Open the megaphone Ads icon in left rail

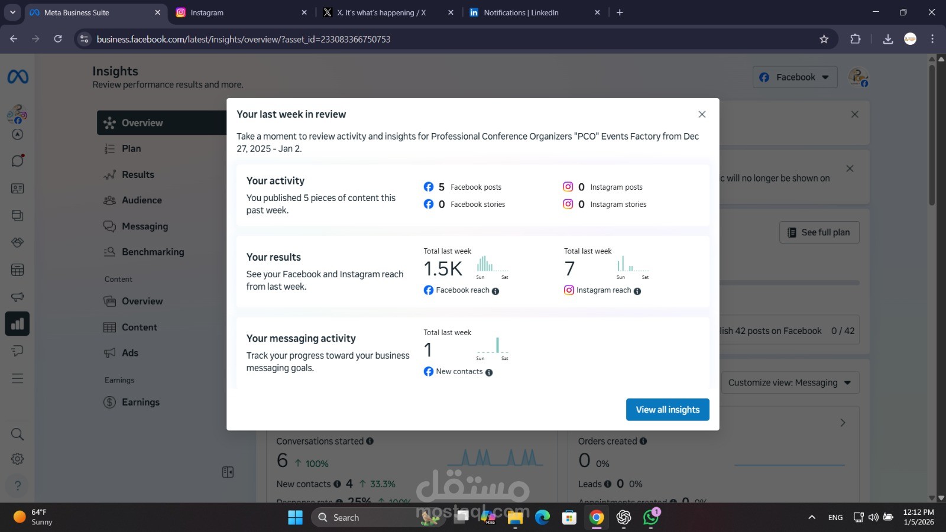coord(18,297)
